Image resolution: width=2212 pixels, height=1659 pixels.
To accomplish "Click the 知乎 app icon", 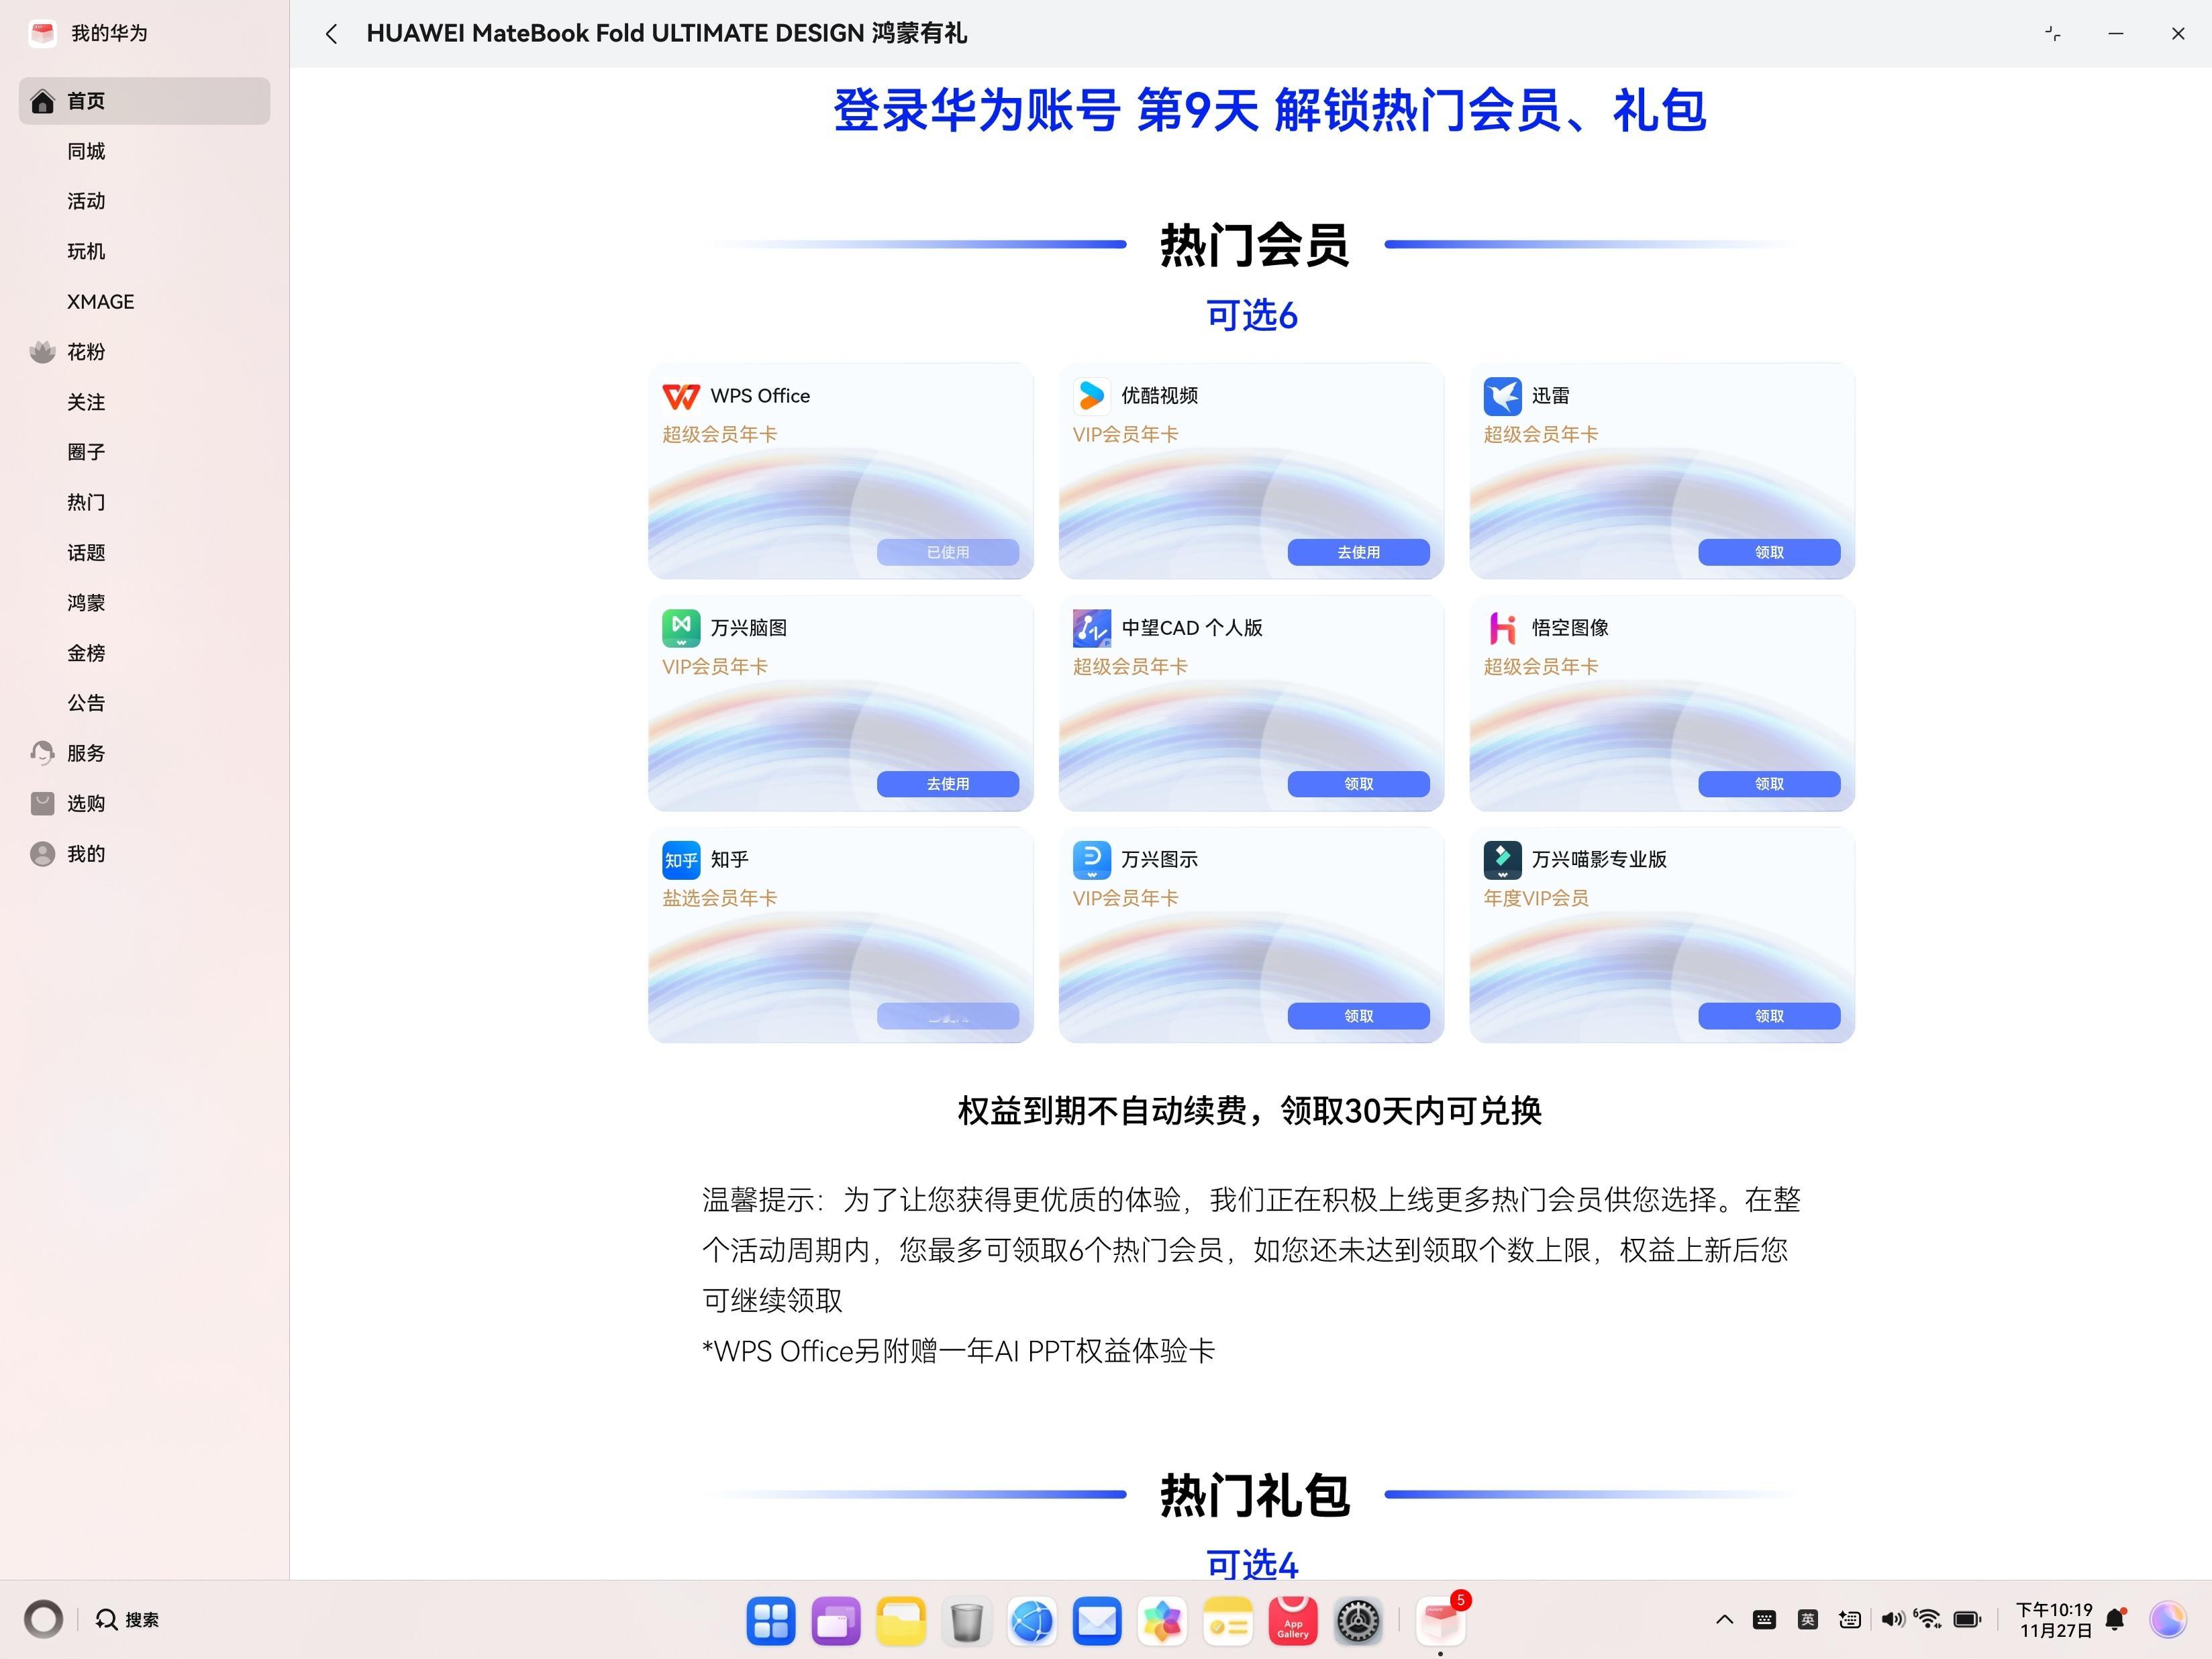I will (681, 860).
